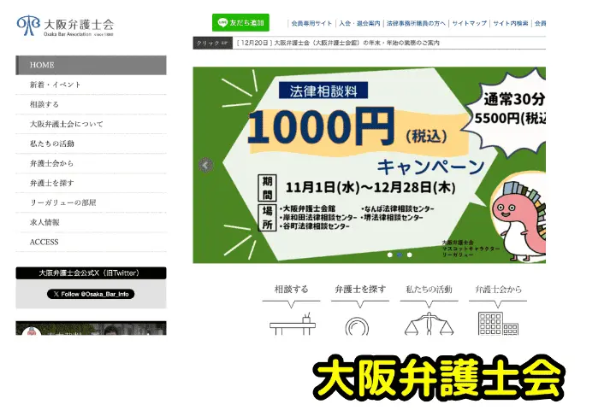Select the second carousel dot
The image size is (616, 410).
point(400,255)
